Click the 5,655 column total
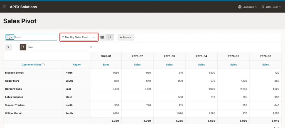The image size is (285, 128). click(x=212, y=121)
